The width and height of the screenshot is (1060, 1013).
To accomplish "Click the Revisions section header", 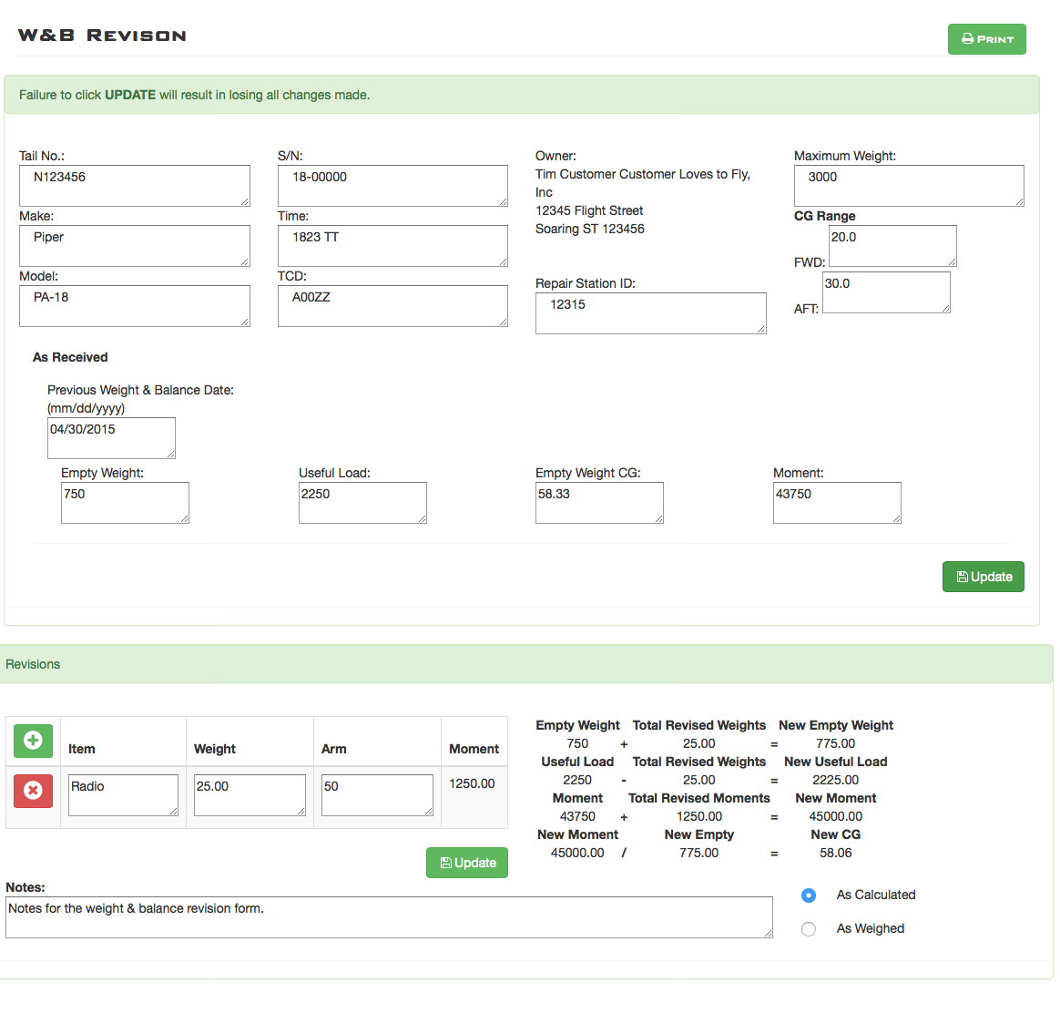I will click(526, 664).
